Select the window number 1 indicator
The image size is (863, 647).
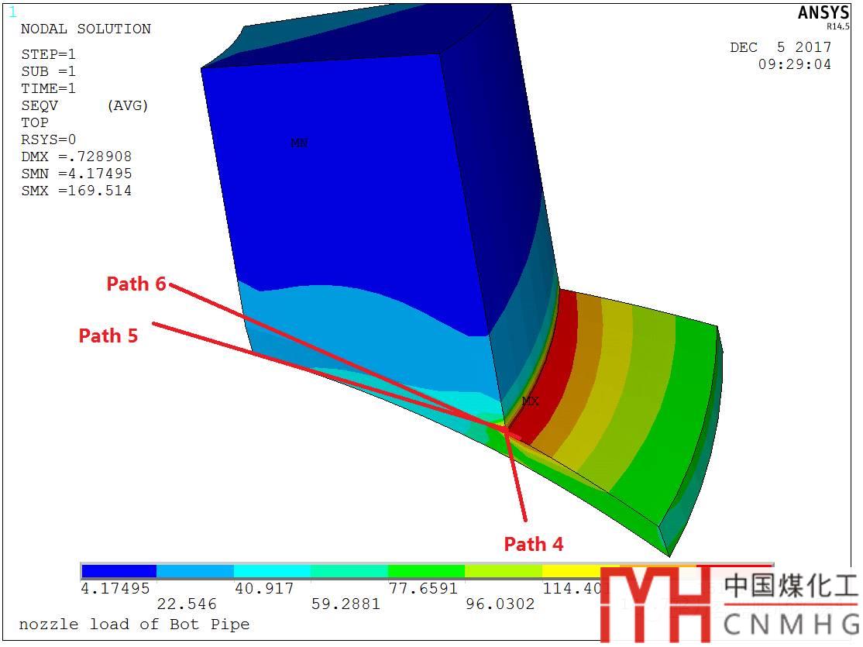point(12,12)
